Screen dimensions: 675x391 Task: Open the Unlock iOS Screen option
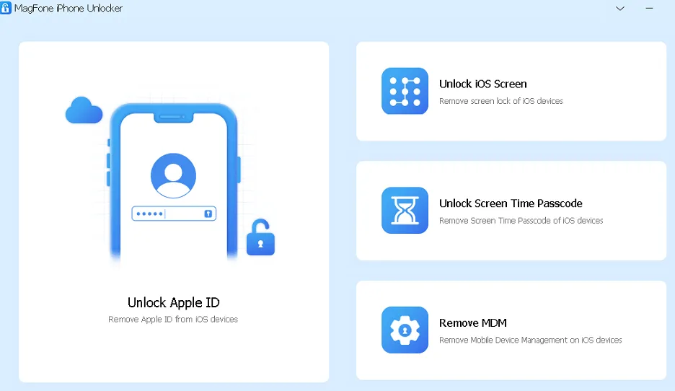coord(482,84)
